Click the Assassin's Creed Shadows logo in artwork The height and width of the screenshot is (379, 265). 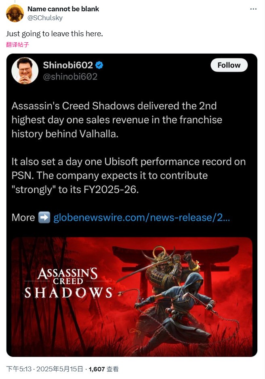coord(68,283)
